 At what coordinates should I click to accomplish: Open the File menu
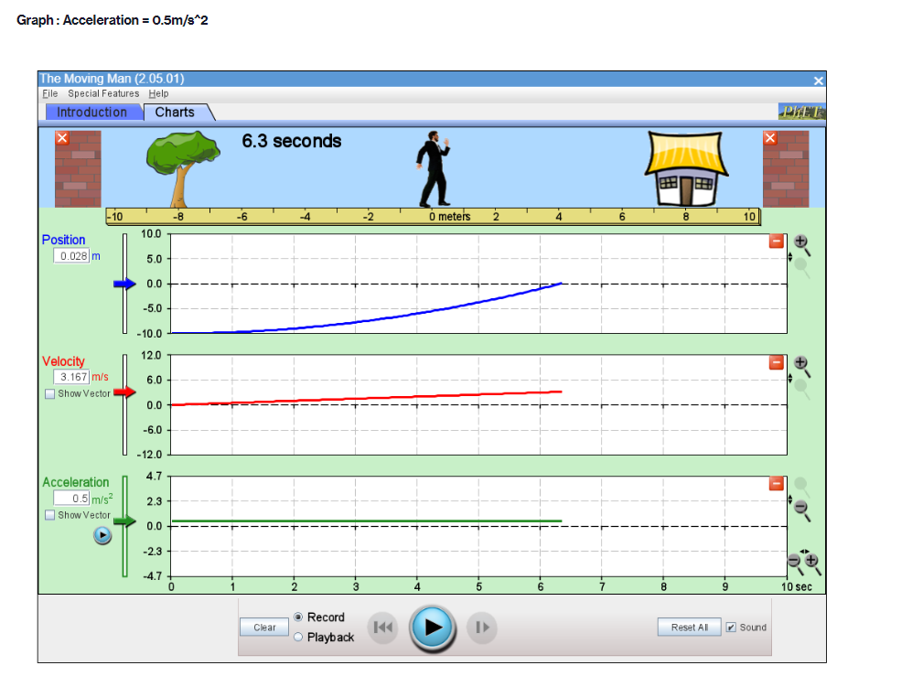point(49,93)
